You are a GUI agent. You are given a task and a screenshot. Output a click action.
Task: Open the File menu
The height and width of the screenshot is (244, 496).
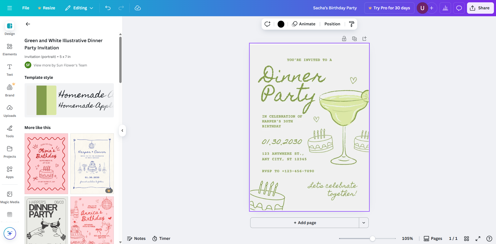pos(26,8)
